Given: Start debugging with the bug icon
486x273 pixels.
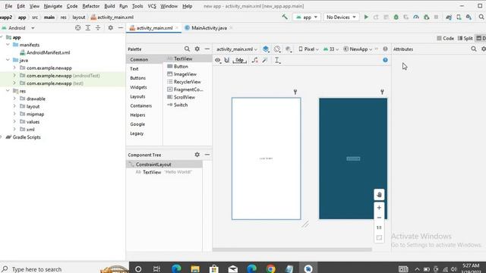Looking at the screenshot, I should point(396,17).
